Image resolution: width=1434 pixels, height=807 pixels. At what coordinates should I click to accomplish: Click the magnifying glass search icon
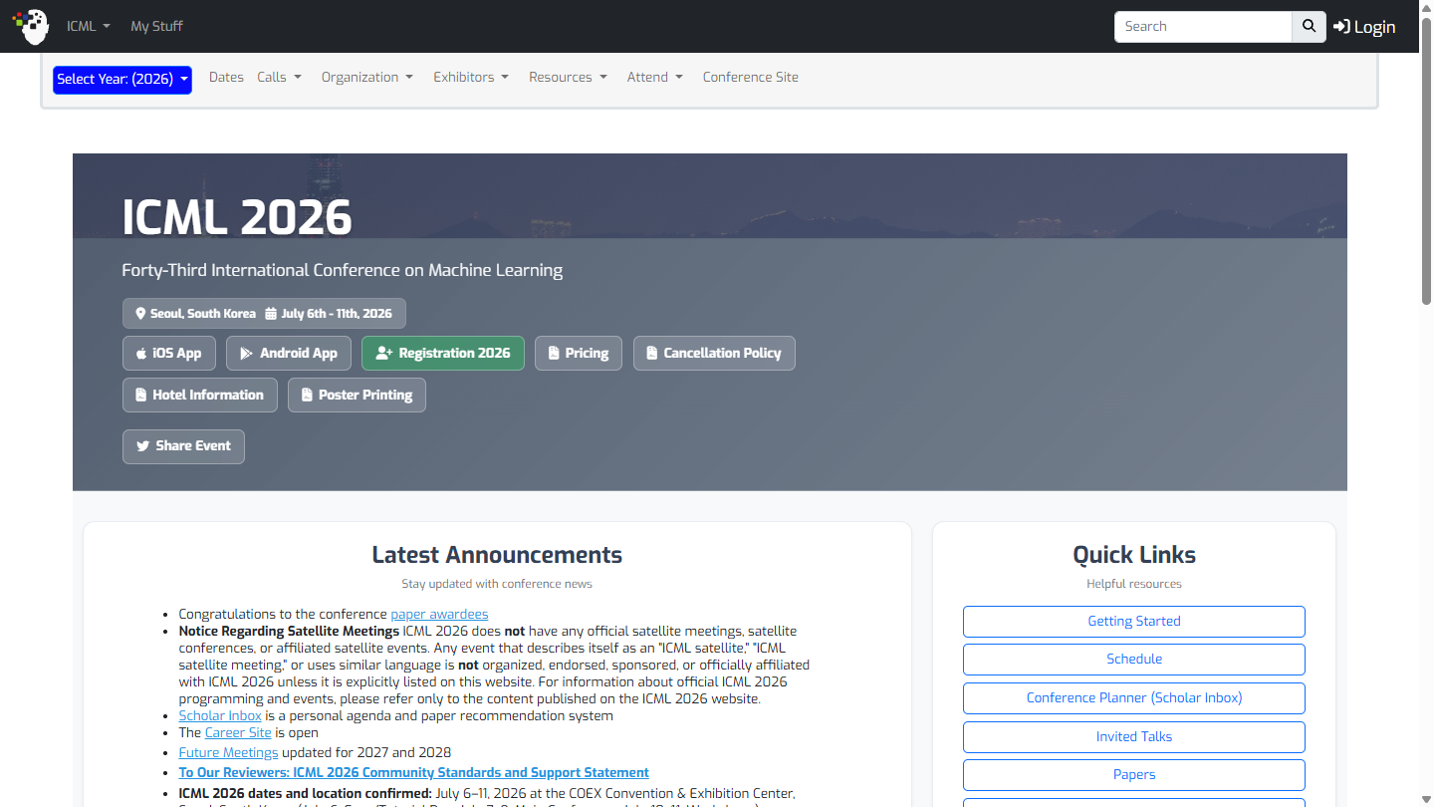coord(1309,27)
